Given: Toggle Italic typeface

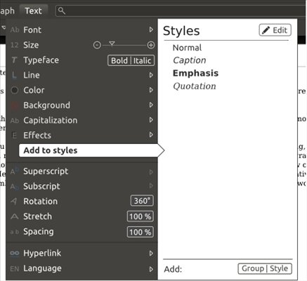Looking at the screenshot, I should (x=142, y=60).
